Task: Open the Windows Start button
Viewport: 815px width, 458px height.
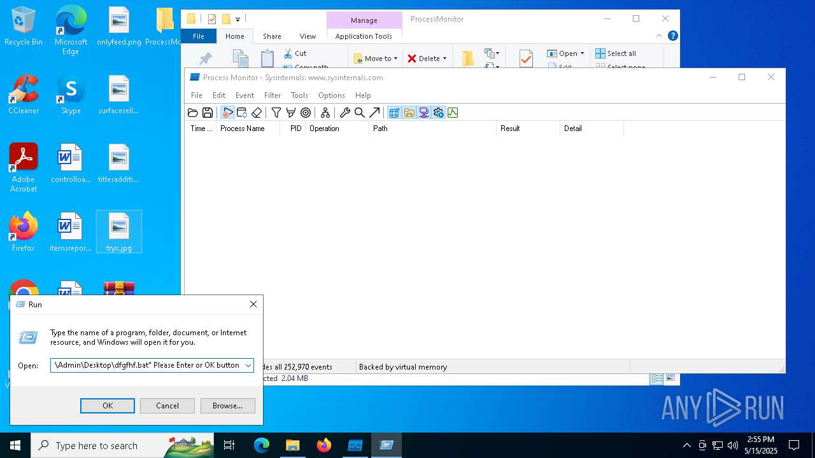Action: point(15,445)
